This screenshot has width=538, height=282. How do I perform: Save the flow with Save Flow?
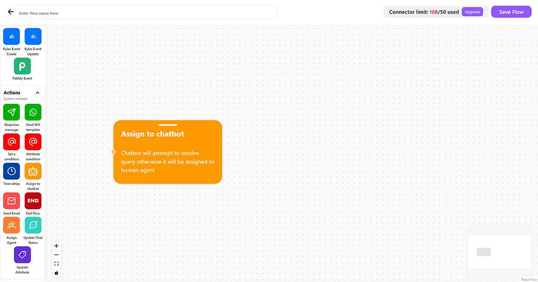pyautogui.click(x=511, y=12)
